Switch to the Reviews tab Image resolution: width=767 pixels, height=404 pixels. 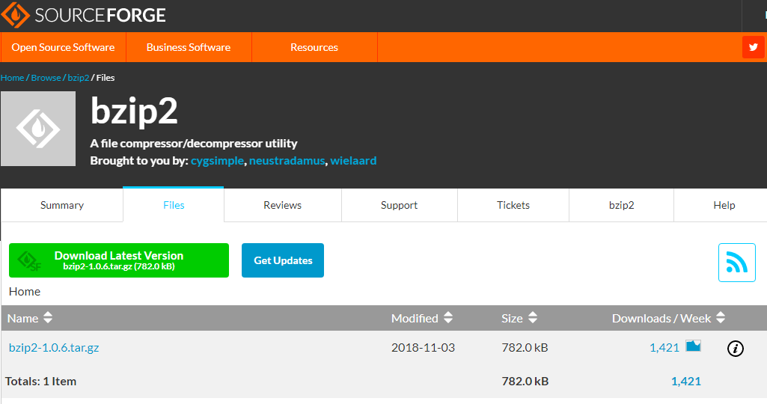point(282,206)
